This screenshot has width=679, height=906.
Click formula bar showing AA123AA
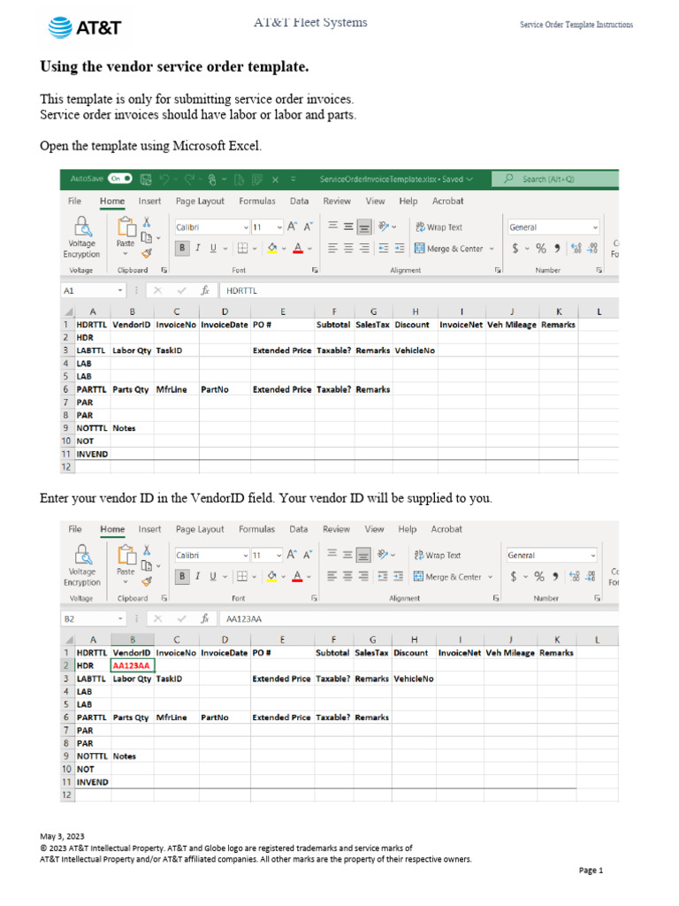[418, 618]
